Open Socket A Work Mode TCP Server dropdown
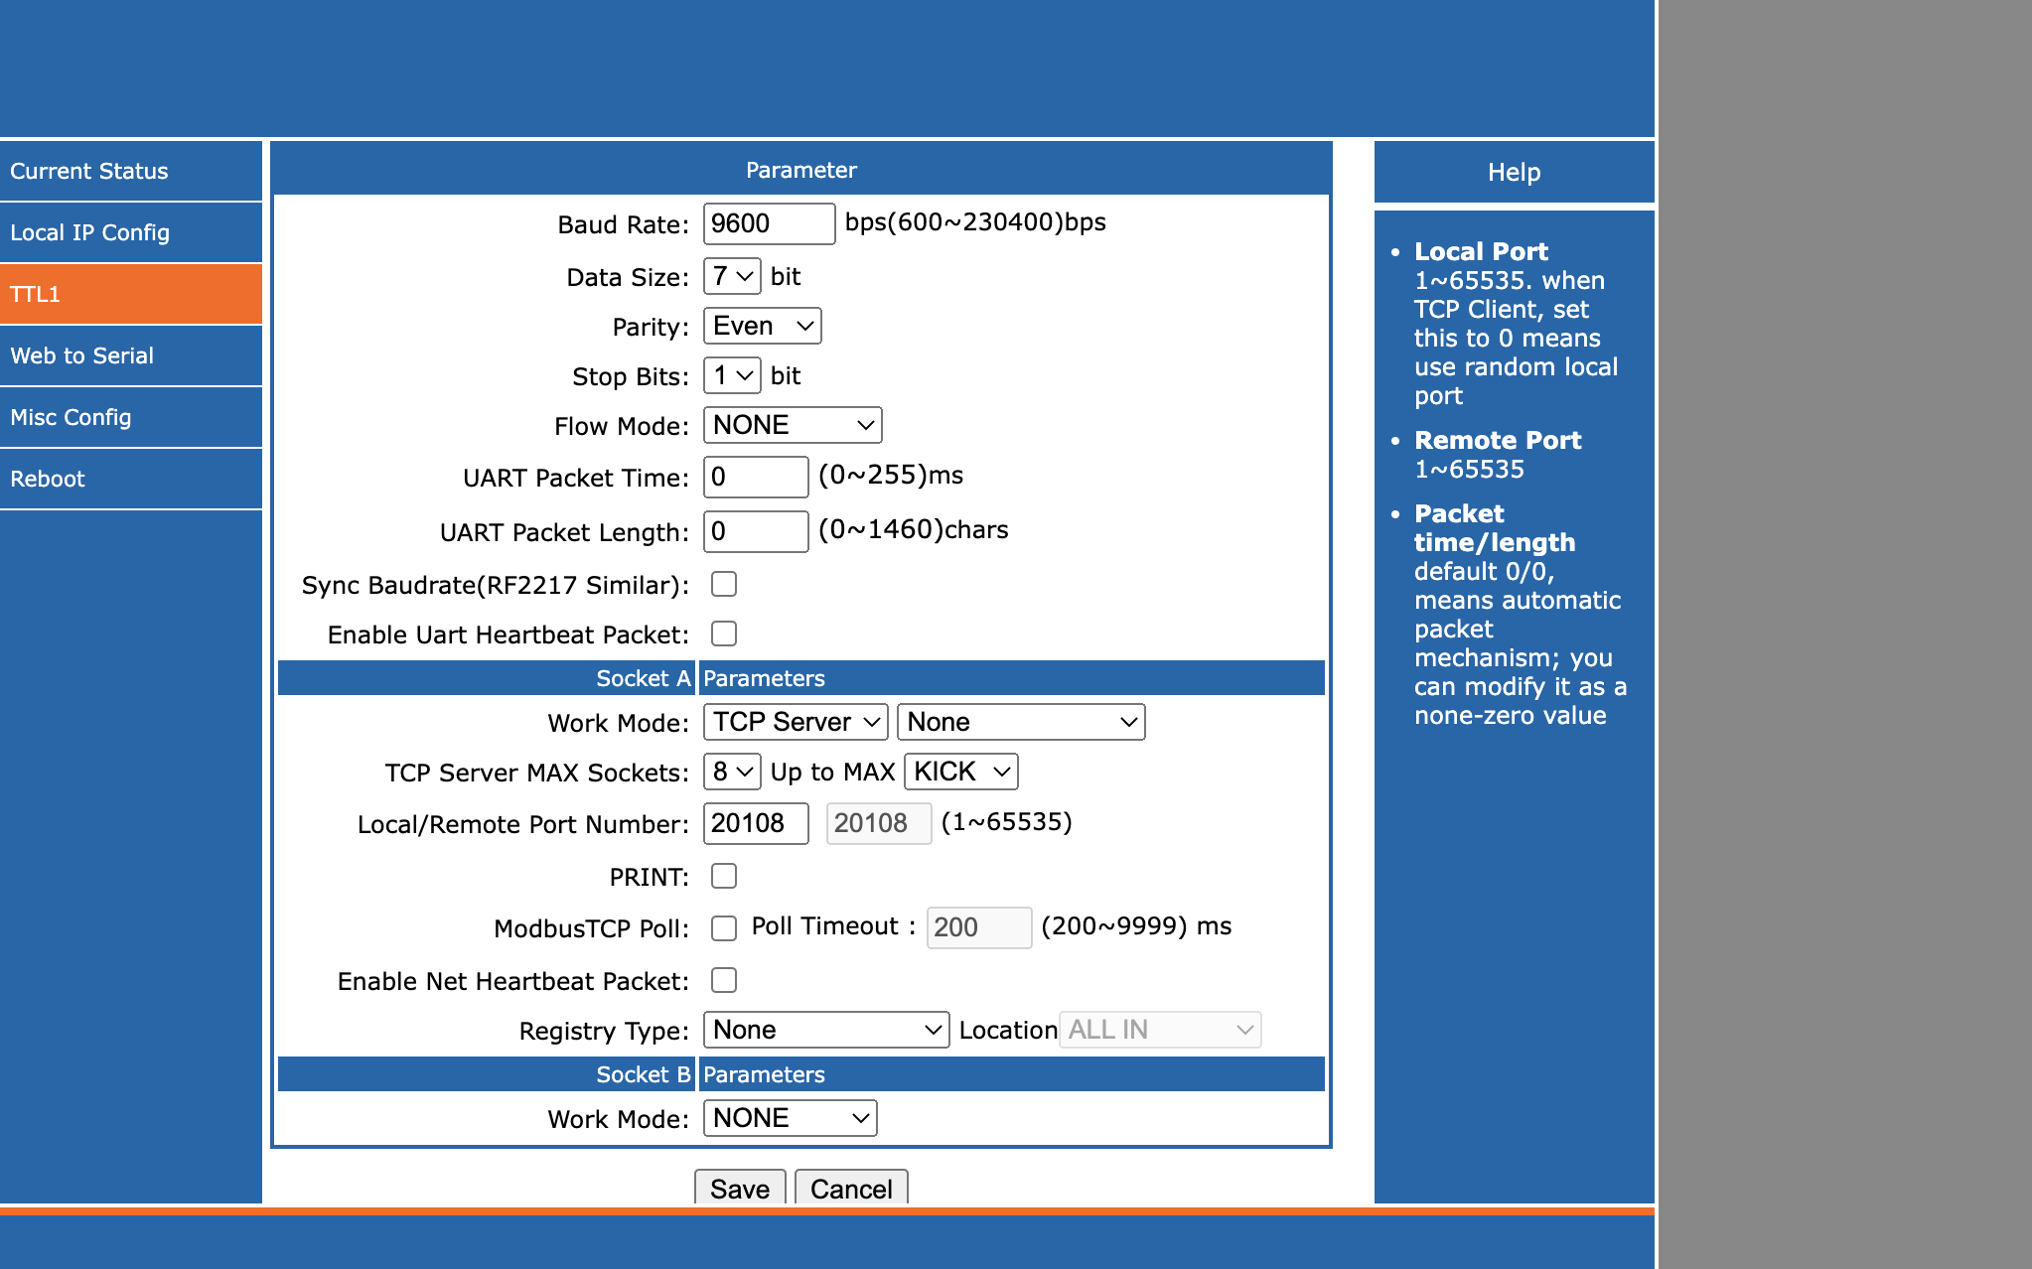Viewport: 2032px width, 1269px height. point(796,722)
